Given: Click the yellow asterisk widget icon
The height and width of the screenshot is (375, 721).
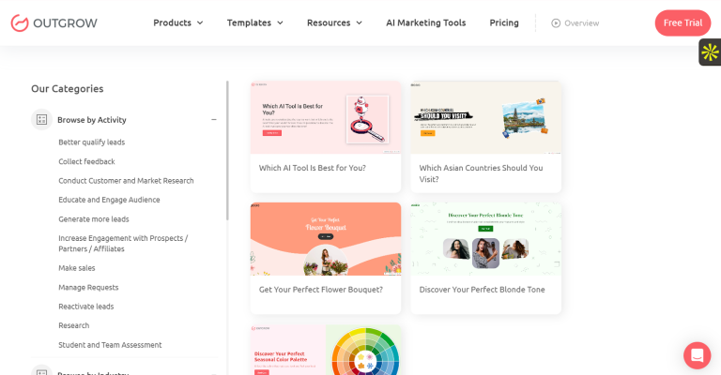Looking at the screenshot, I should (x=710, y=52).
